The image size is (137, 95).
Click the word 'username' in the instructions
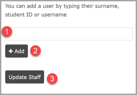54,15
